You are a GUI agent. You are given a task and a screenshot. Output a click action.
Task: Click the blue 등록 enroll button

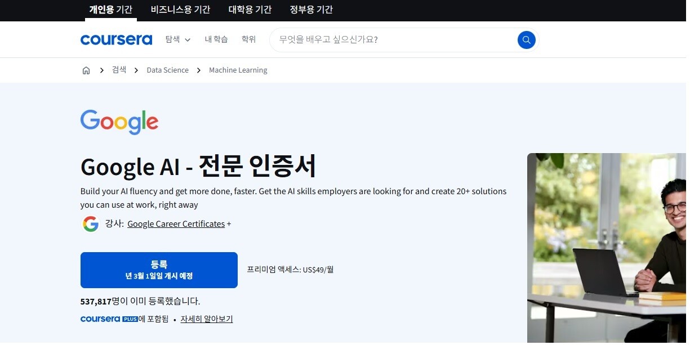coord(159,270)
